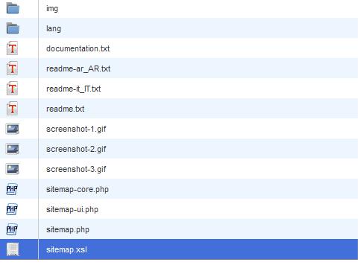Select the sitemap.php file name
The image size is (360, 268).
click(x=68, y=229)
